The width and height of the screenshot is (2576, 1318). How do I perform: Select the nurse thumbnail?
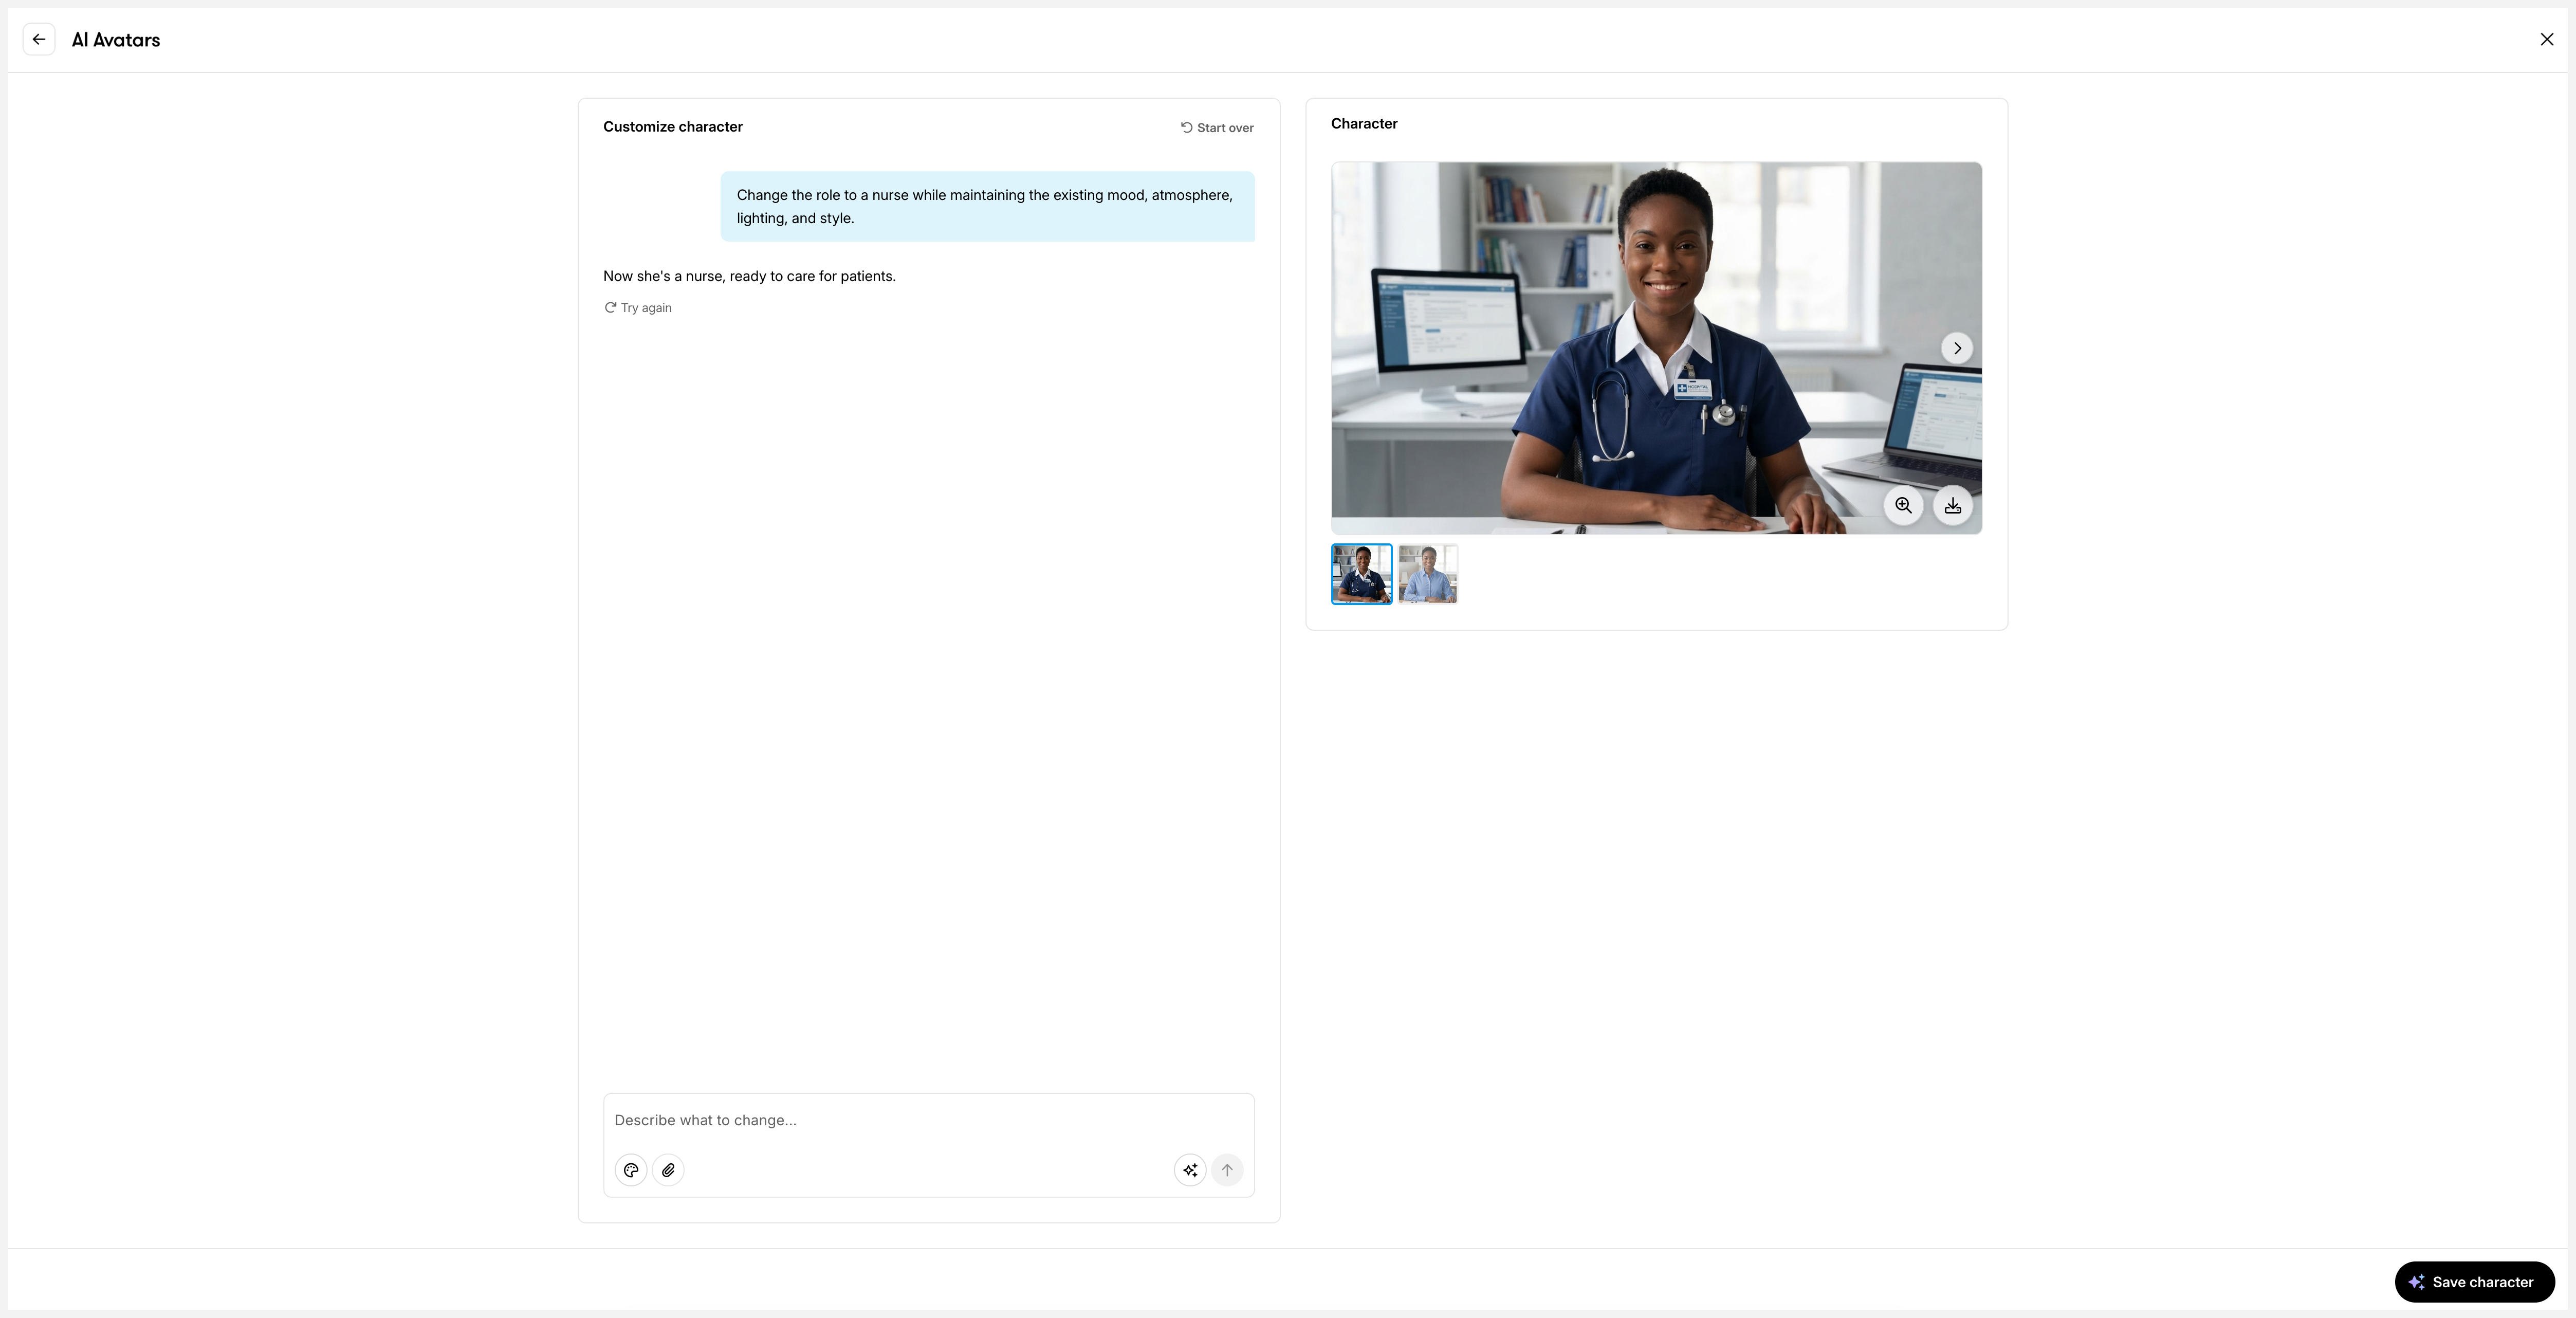[1361, 574]
